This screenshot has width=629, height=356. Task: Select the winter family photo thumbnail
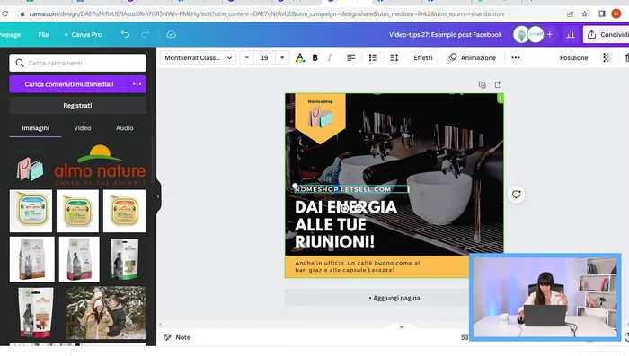point(106,313)
